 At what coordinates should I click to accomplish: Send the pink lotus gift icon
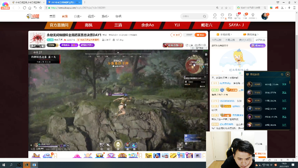(x=77, y=155)
